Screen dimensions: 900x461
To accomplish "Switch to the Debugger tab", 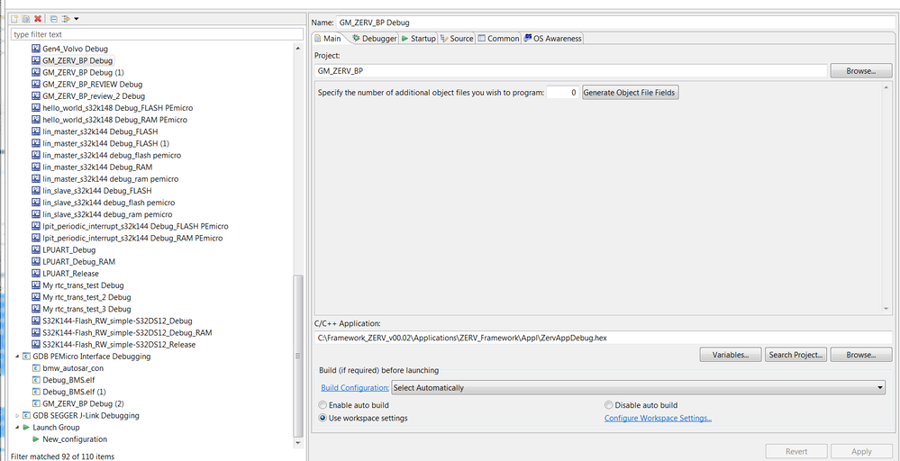I will click(x=373, y=39).
